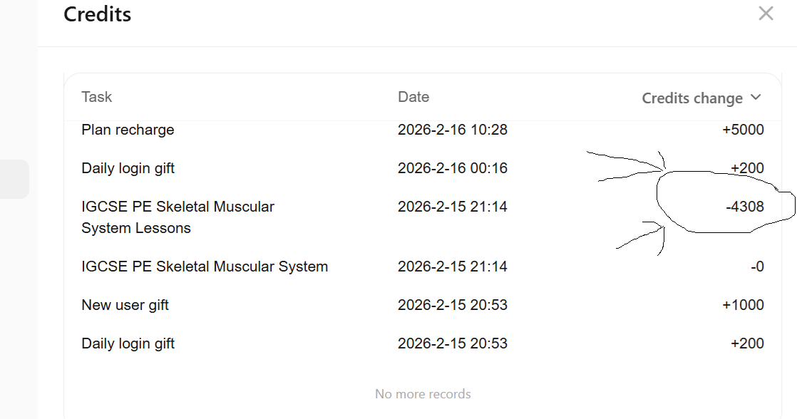Expand the Credits change chevron arrow
Image resolution: width=797 pixels, height=419 pixels.
(756, 98)
